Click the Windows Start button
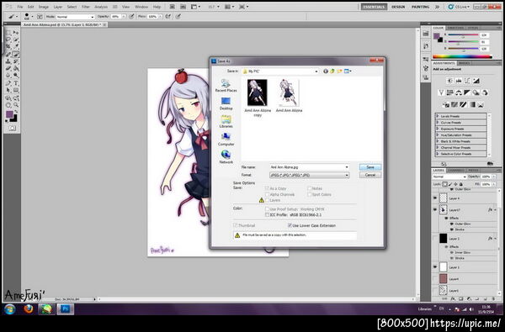The image size is (505, 332). [x=9, y=308]
